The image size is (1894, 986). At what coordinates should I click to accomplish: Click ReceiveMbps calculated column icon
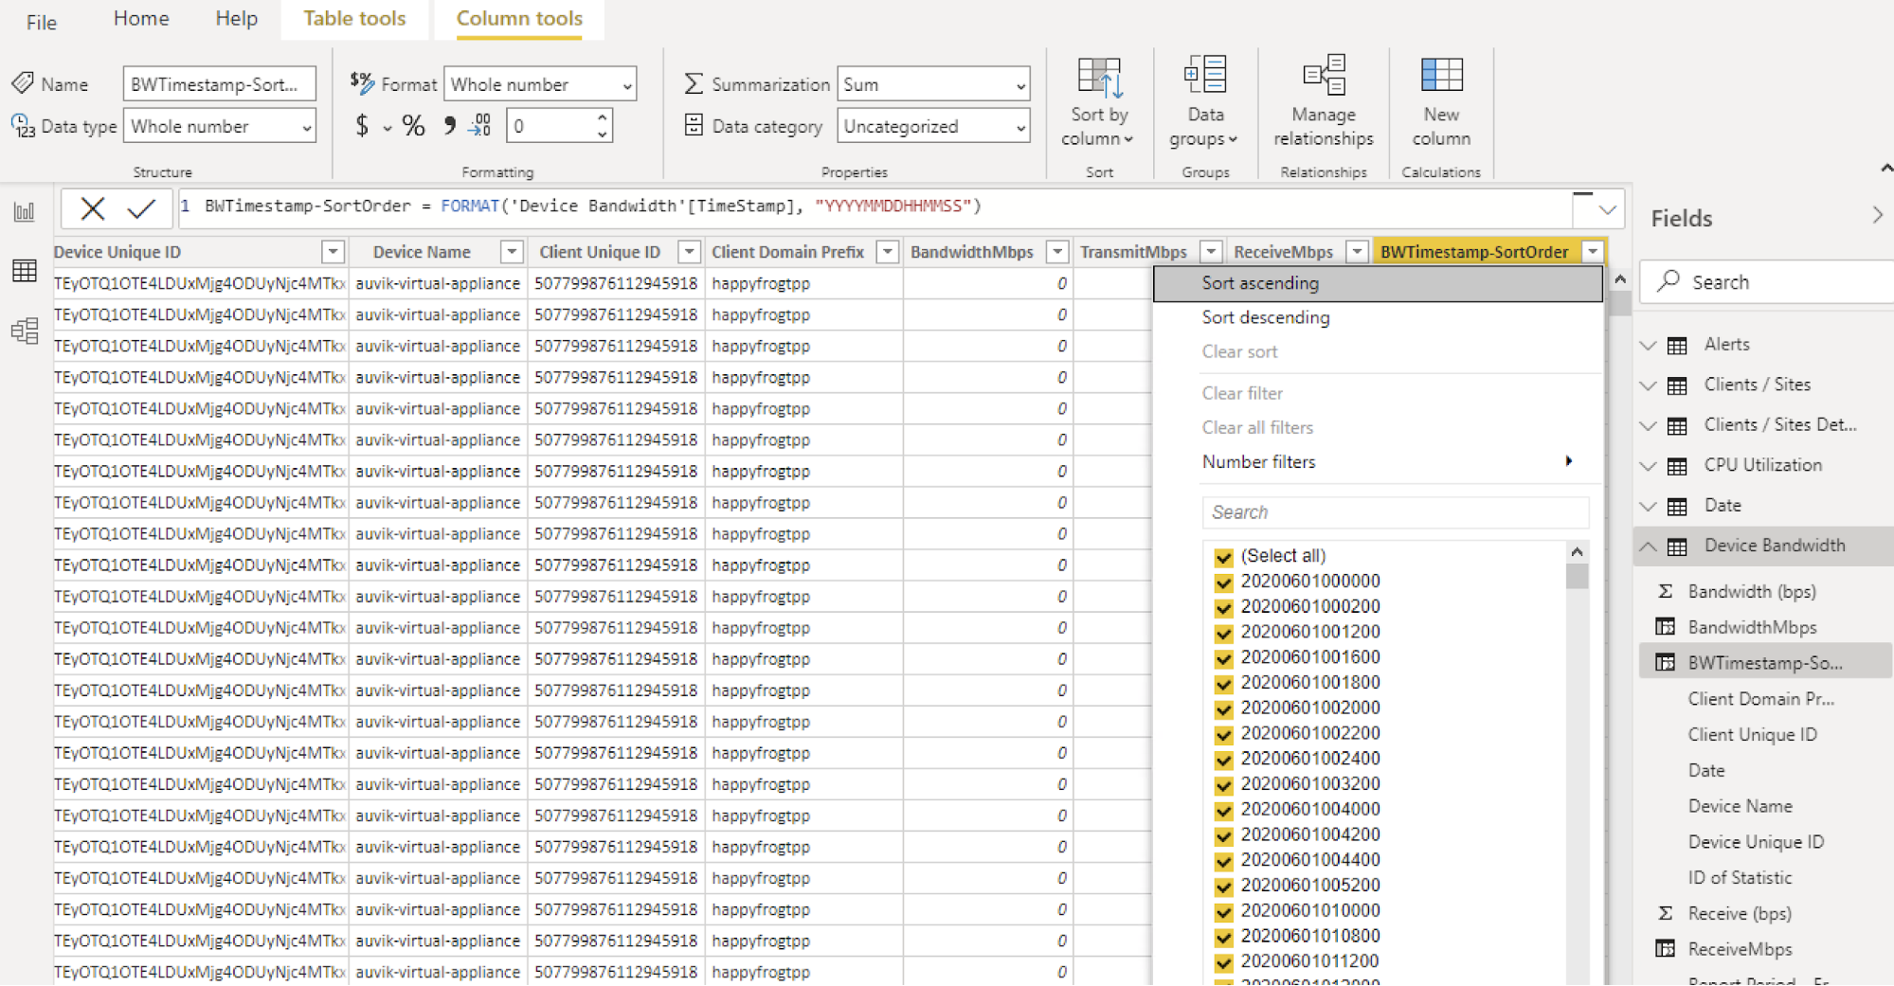[x=1665, y=949]
